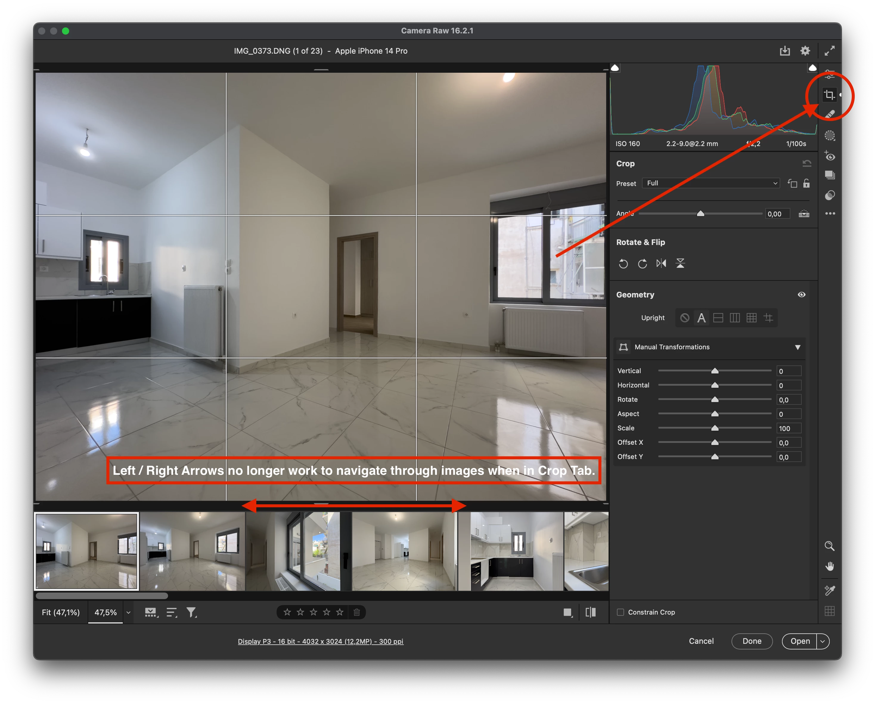This screenshot has width=875, height=704.
Task: Collapse the Manual Transformations section
Action: pos(798,347)
